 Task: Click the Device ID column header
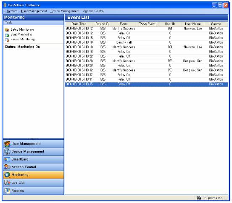[x=102, y=24]
